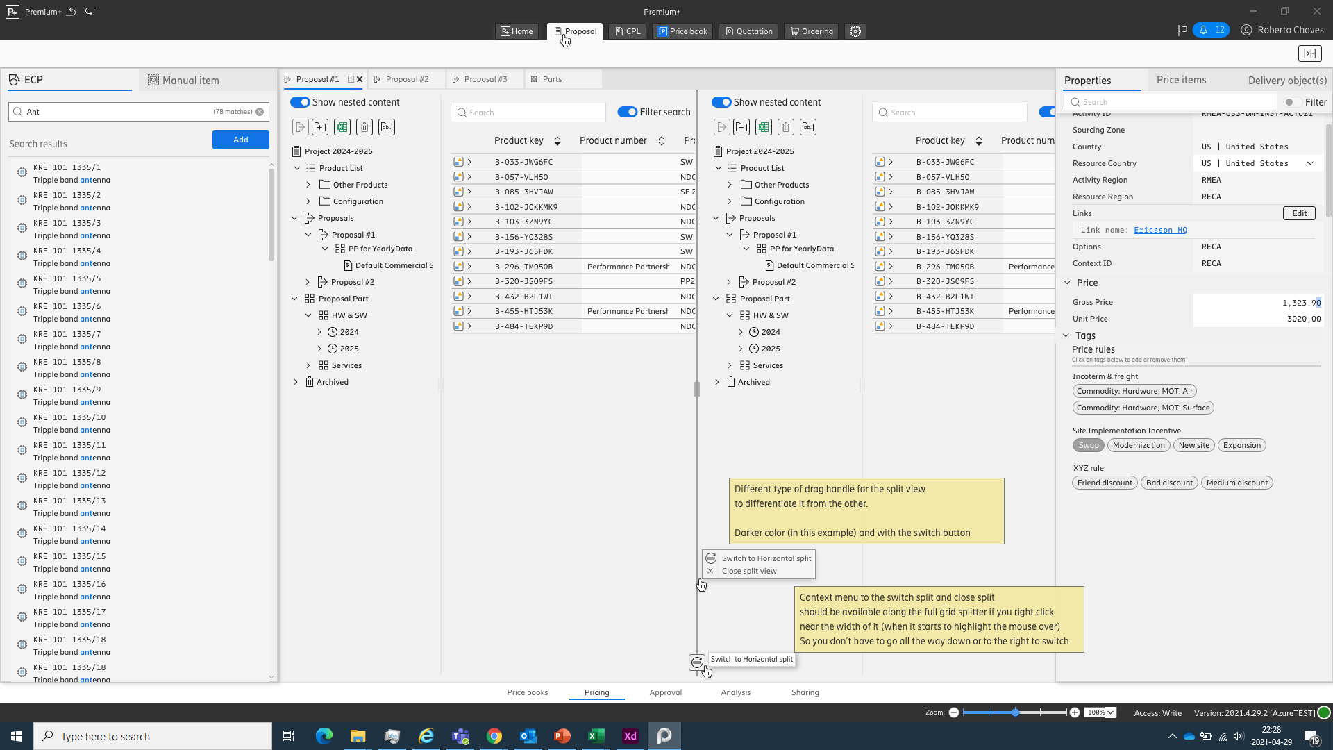Image resolution: width=1333 pixels, height=750 pixels.
Task: Enable the Filter toggle in Properties panel
Action: 1292,102
